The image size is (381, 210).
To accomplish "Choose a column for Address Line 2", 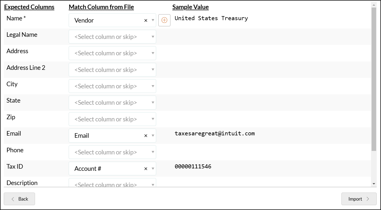I will coord(112,70).
